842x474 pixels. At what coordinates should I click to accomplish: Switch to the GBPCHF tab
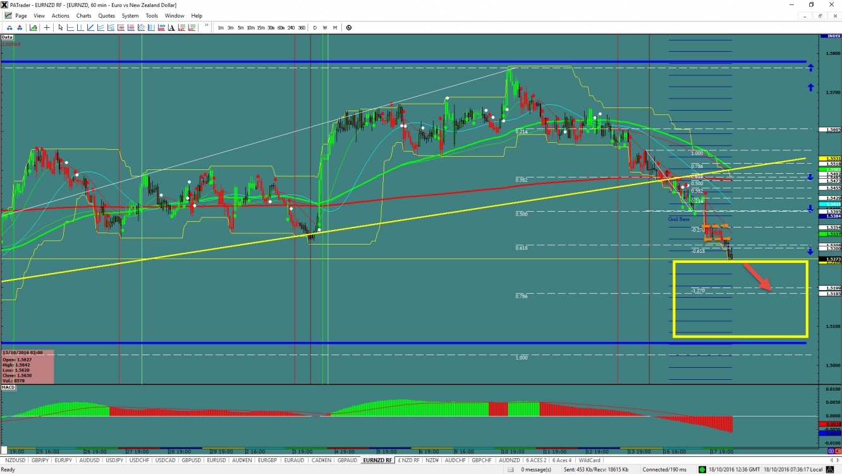coord(482,460)
